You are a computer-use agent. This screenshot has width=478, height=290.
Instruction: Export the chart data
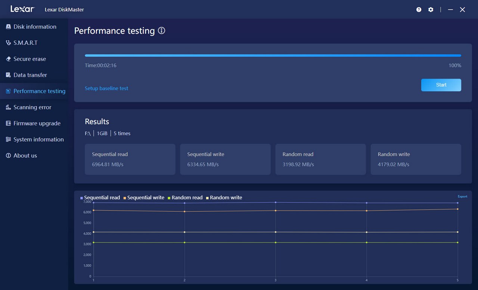tap(462, 196)
